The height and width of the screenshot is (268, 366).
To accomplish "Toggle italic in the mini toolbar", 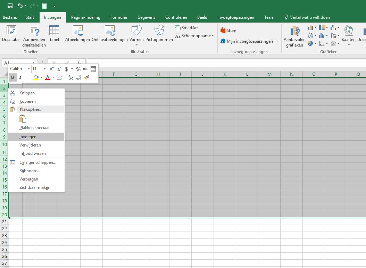I will [20, 77].
